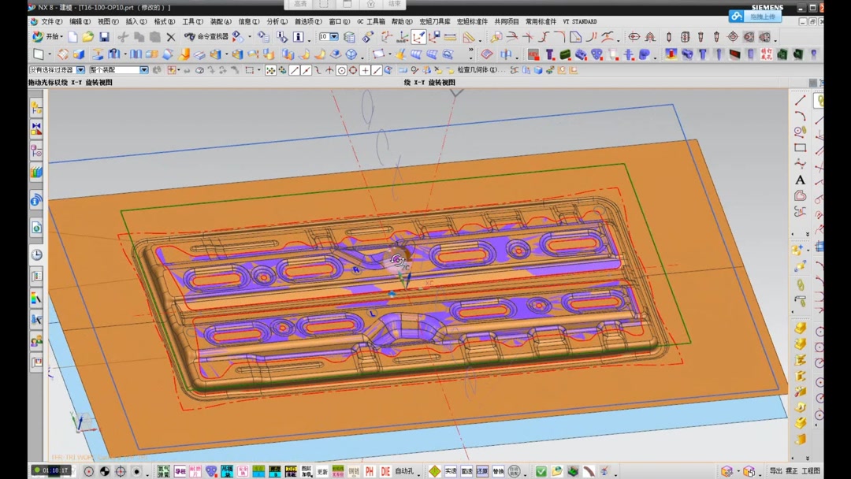
Task: Click the Information (i) icon
Action: pos(298,37)
